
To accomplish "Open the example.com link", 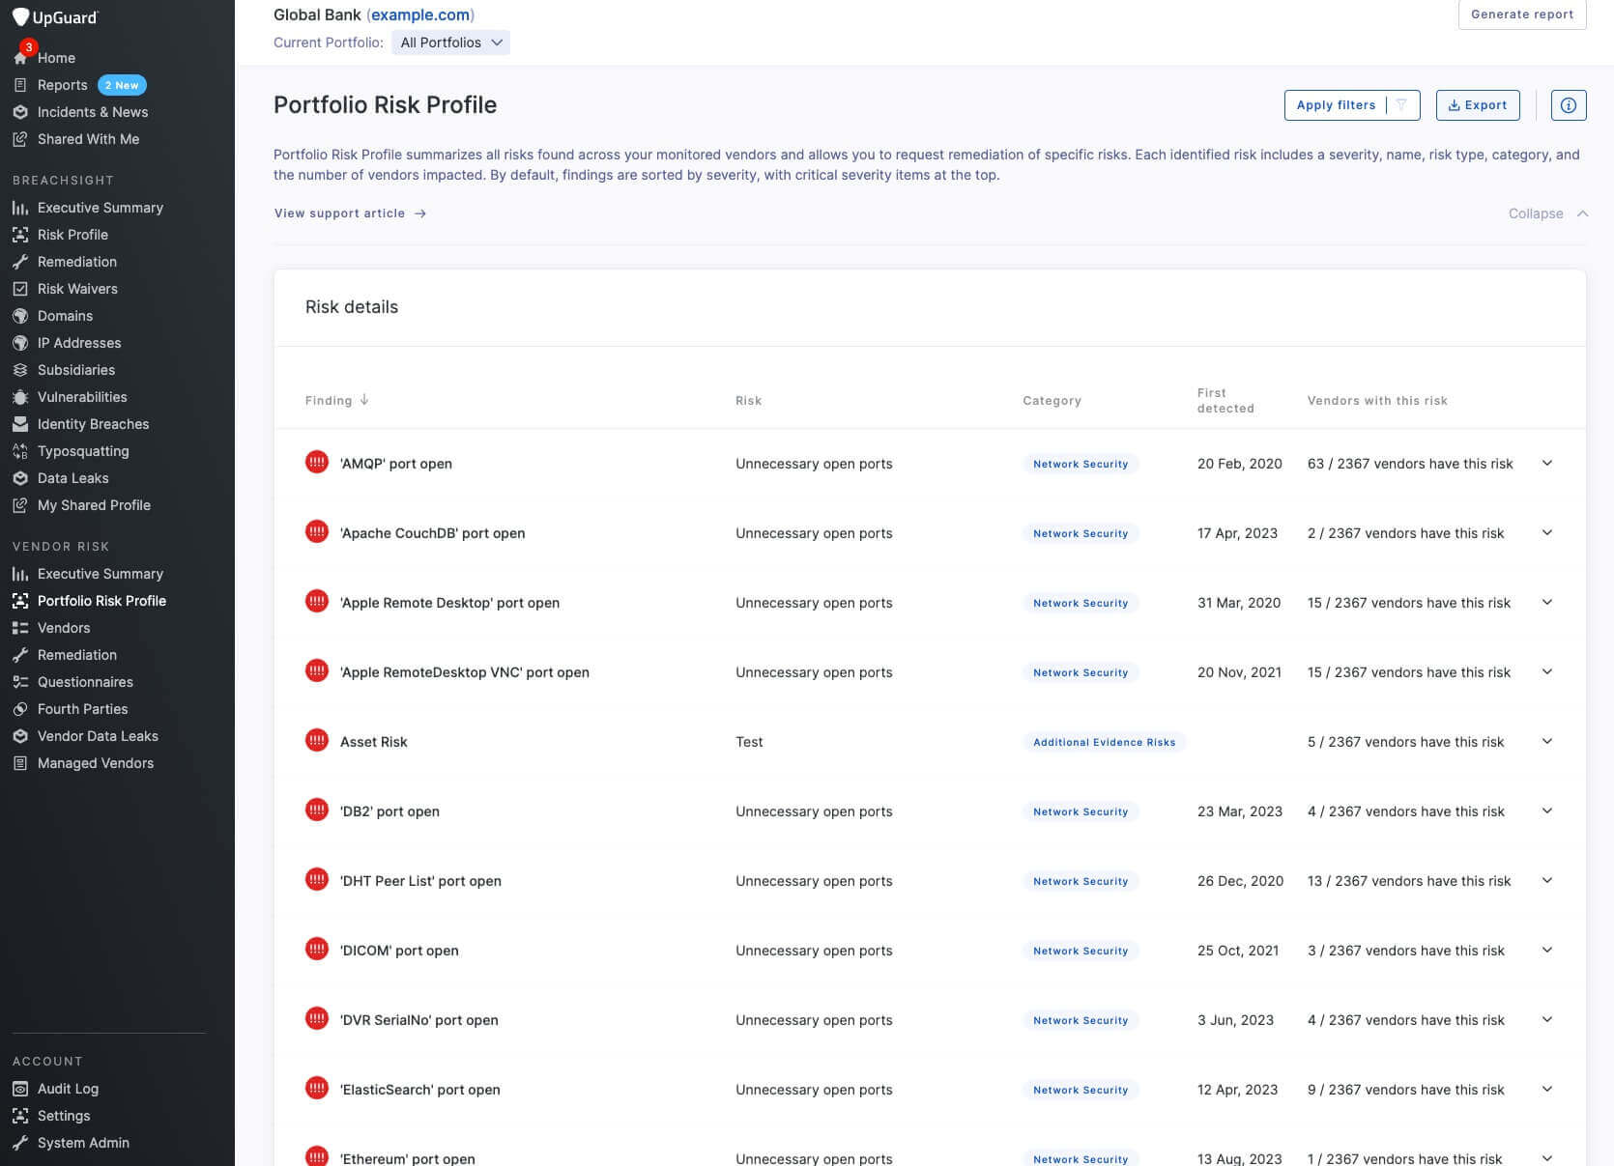I will pyautogui.click(x=421, y=14).
